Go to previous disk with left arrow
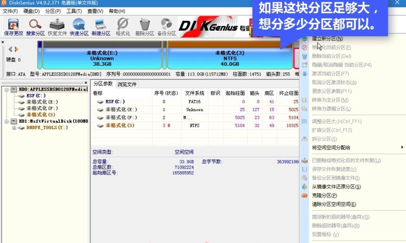This screenshot has height=243, width=406. tap(10, 49)
